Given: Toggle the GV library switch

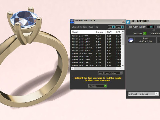Looking at the screenshot, I should (x=111, y=27).
